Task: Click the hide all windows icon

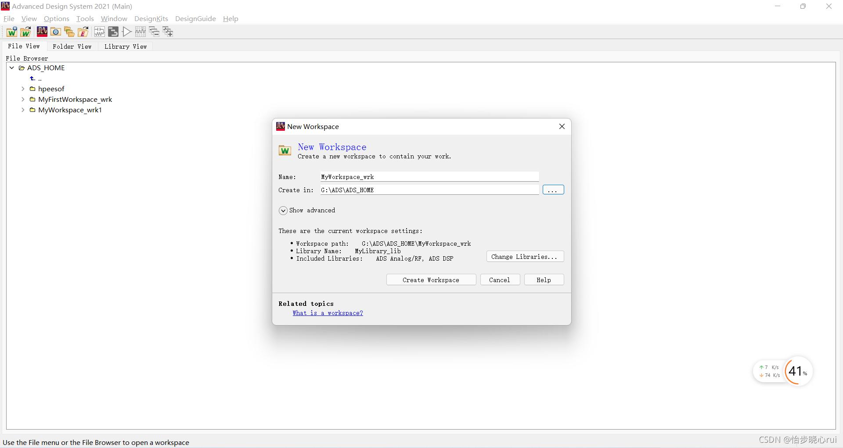Action: point(154,32)
